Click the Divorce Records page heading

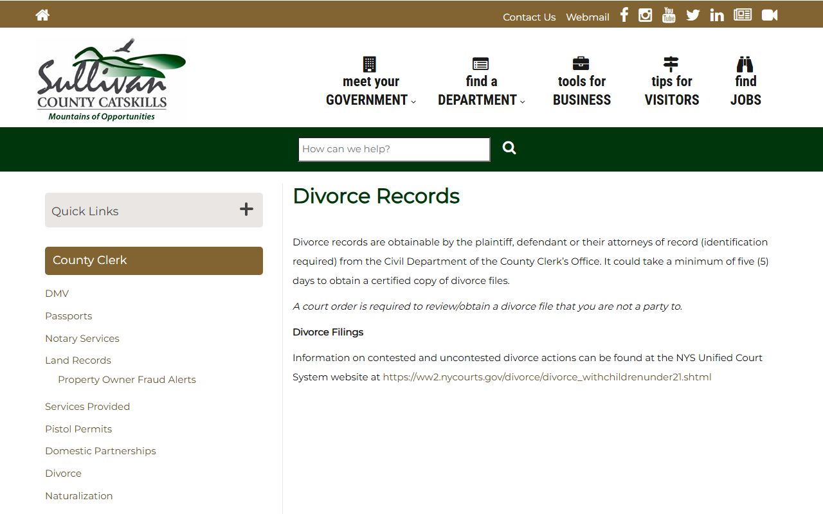[x=376, y=196]
